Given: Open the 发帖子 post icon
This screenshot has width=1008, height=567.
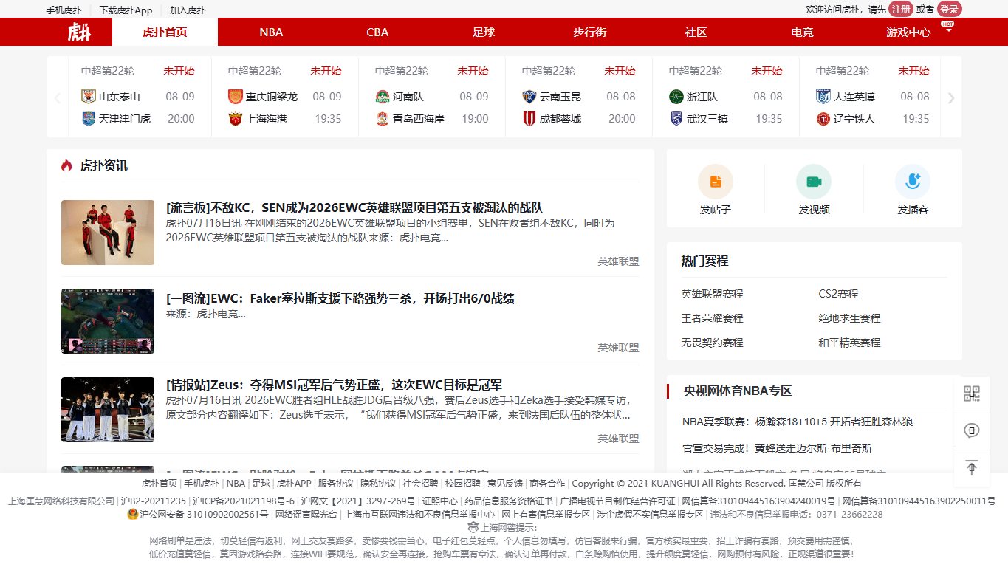Looking at the screenshot, I should [x=716, y=182].
